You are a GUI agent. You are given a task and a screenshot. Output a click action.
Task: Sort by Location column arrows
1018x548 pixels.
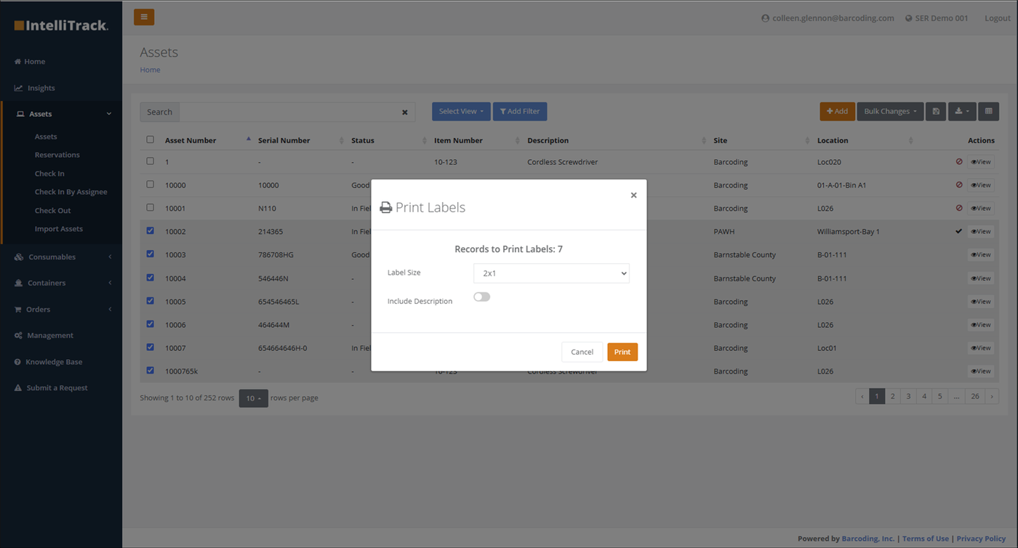click(x=911, y=140)
